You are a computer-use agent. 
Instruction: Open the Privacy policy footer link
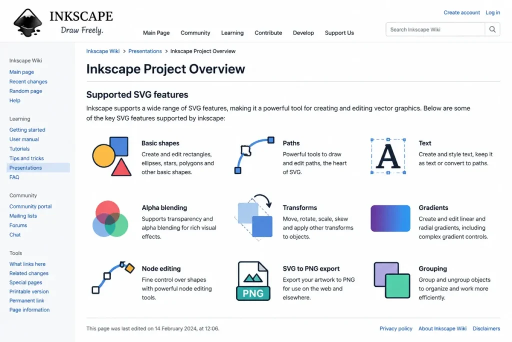[396, 328]
